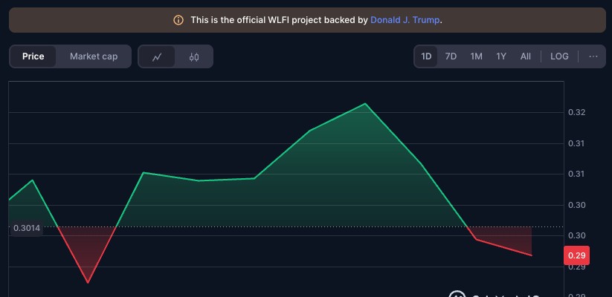
Task: Switch to candlestick chart view icon
Action: (194, 57)
